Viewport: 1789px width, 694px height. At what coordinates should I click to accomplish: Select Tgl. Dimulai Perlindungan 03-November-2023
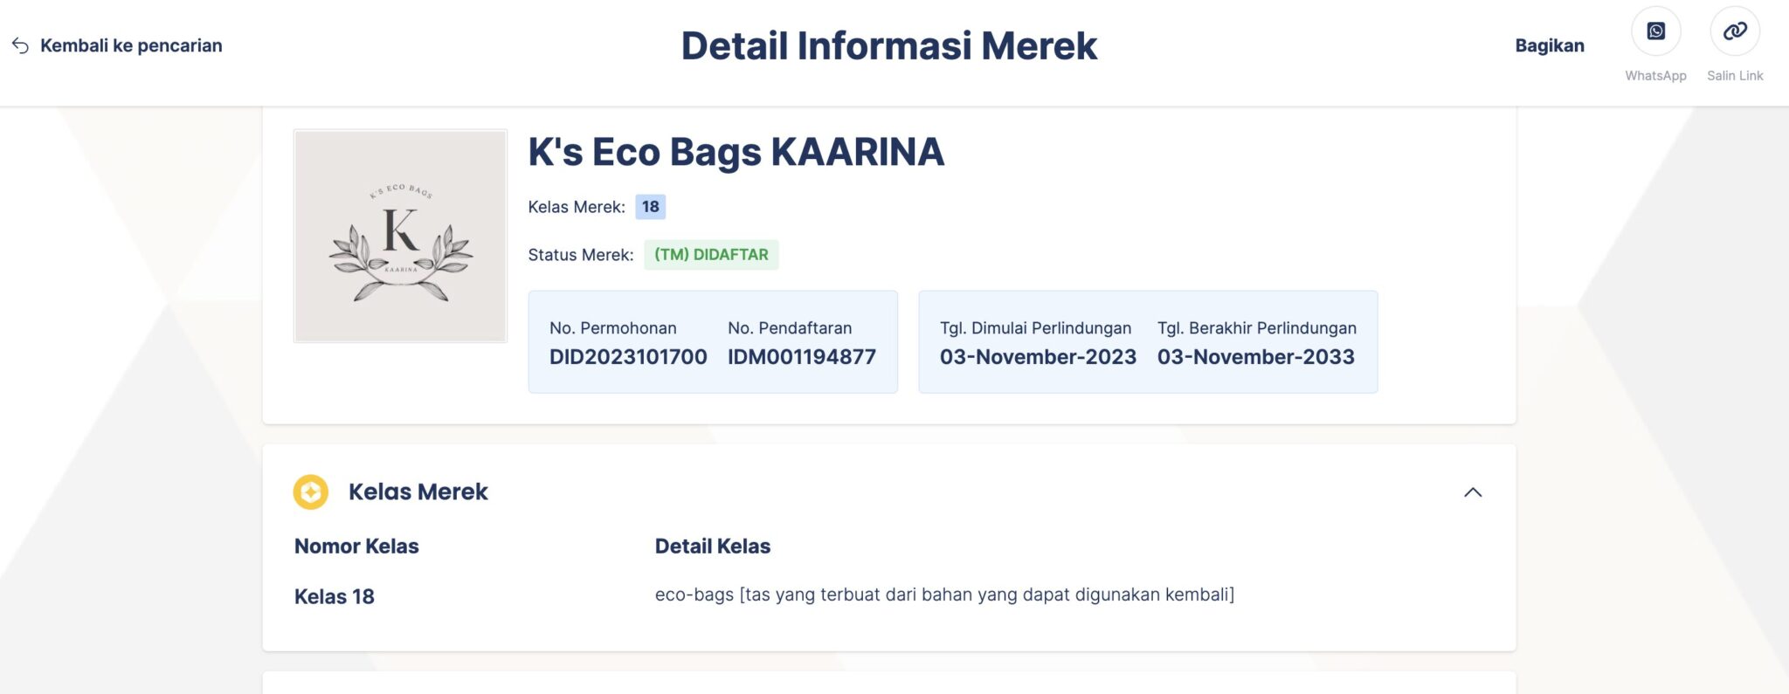1038,356
